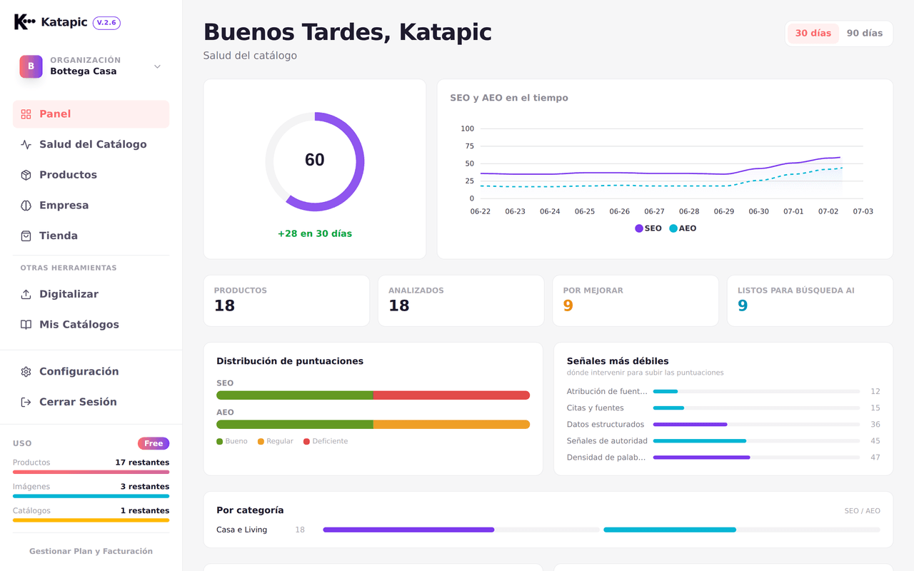Screen dimensions: 914x571
Task: Click the 17 restantes value
Action: [x=142, y=463]
